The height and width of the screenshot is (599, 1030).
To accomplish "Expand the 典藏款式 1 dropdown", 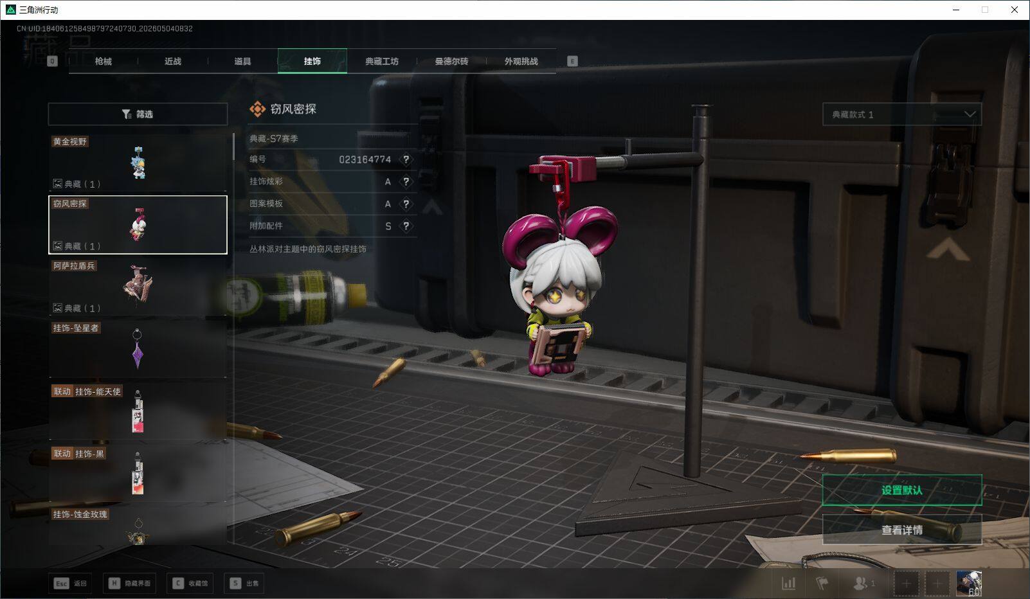I will coord(902,114).
